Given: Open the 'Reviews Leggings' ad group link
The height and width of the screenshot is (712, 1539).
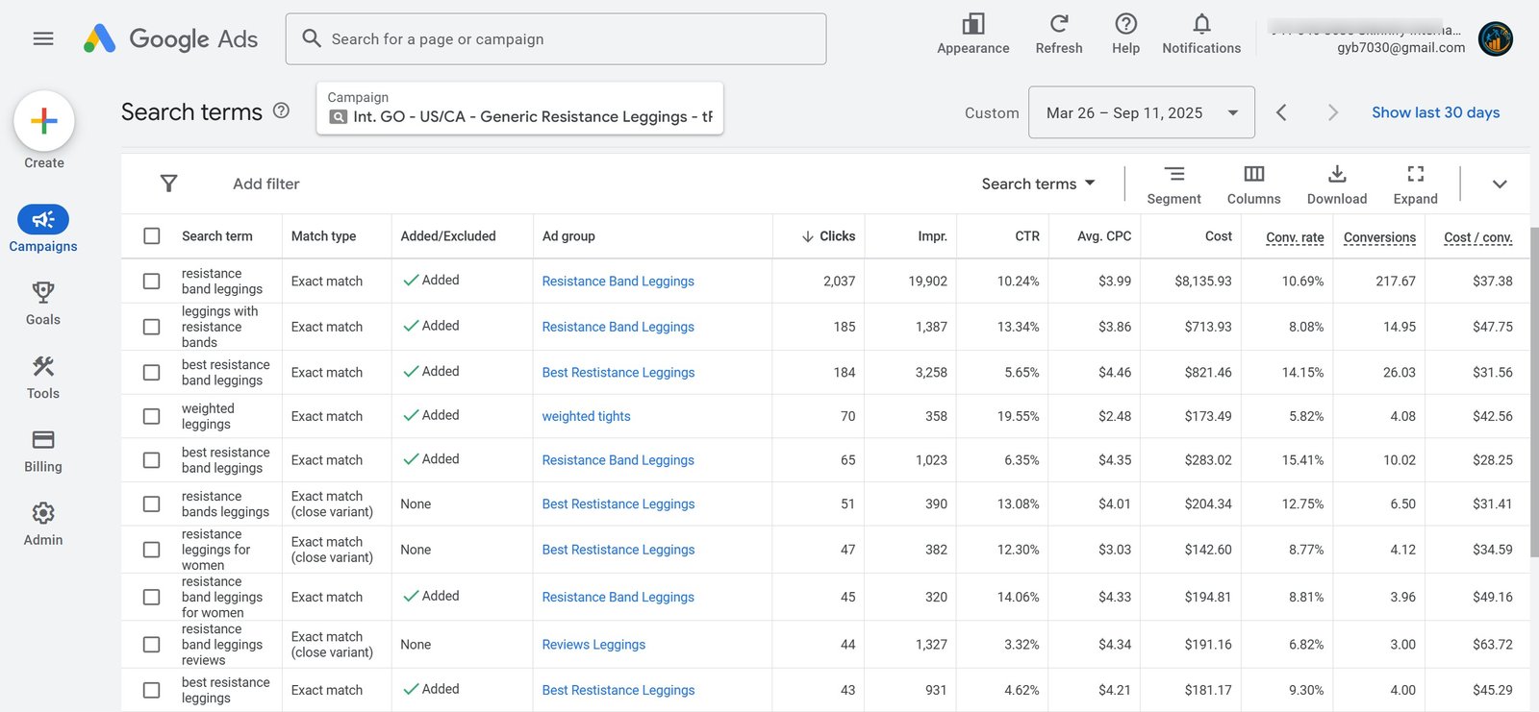Looking at the screenshot, I should [593, 645].
